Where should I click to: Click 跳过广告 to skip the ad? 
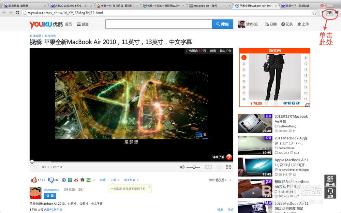[225, 50]
